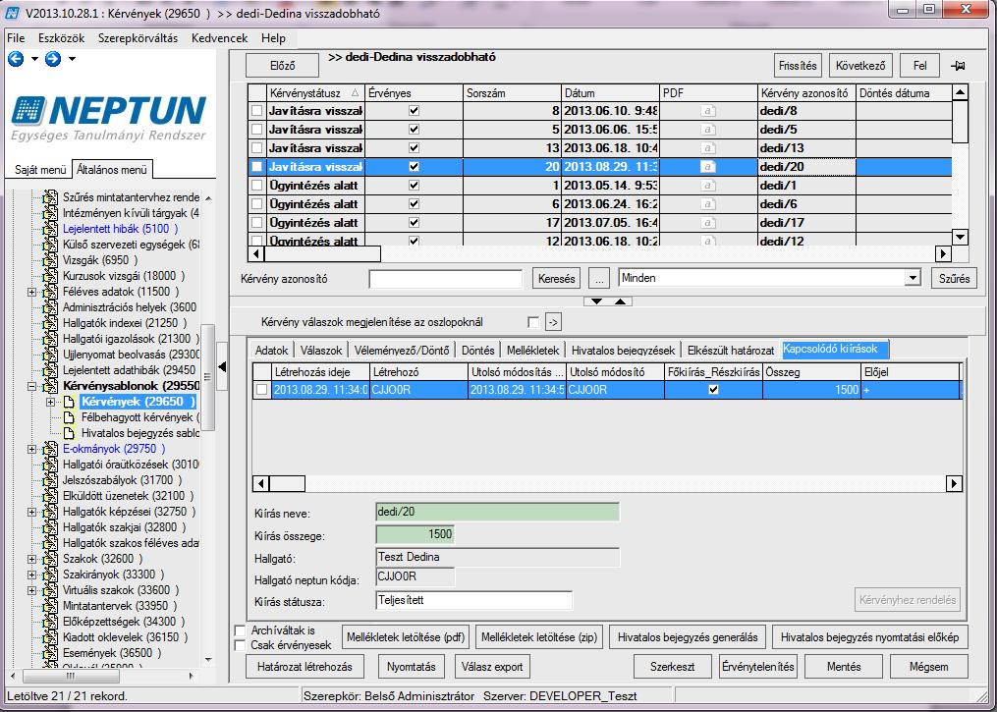
Task: Click the Neptun app icon in title bar
Action: pyautogui.click(x=12, y=13)
